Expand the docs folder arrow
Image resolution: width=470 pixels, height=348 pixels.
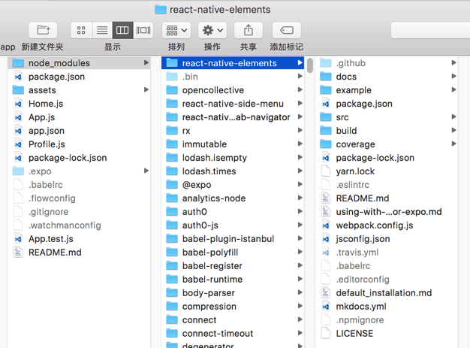[x=453, y=76]
